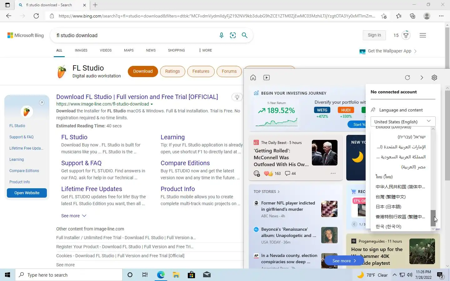The width and height of the screenshot is (450, 281).
Task: Open Task View on taskbar
Action: (145, 275)
